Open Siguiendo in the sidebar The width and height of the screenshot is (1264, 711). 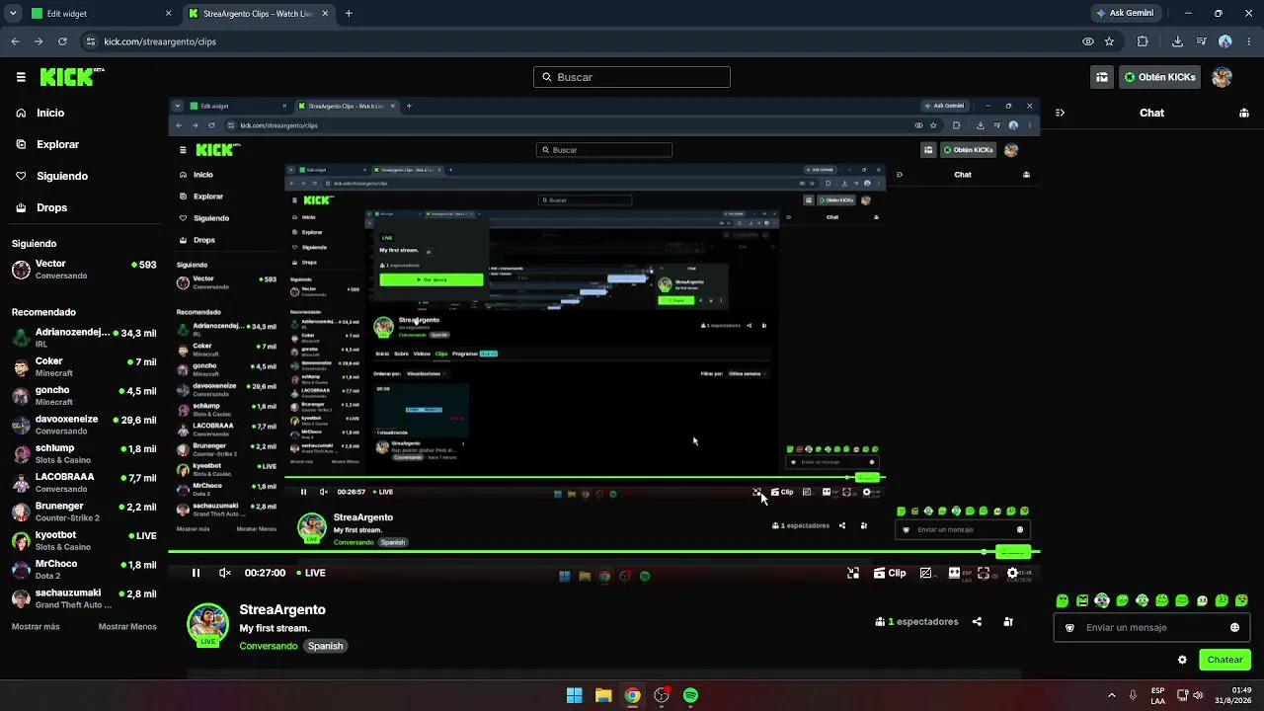click(x=52, y=176)
